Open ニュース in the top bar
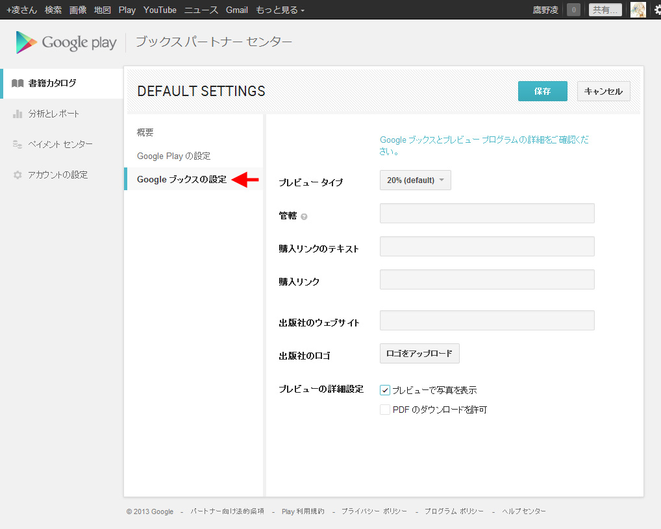Image resolution: width=661 pixels, height=529 pixels. [201, 10]
